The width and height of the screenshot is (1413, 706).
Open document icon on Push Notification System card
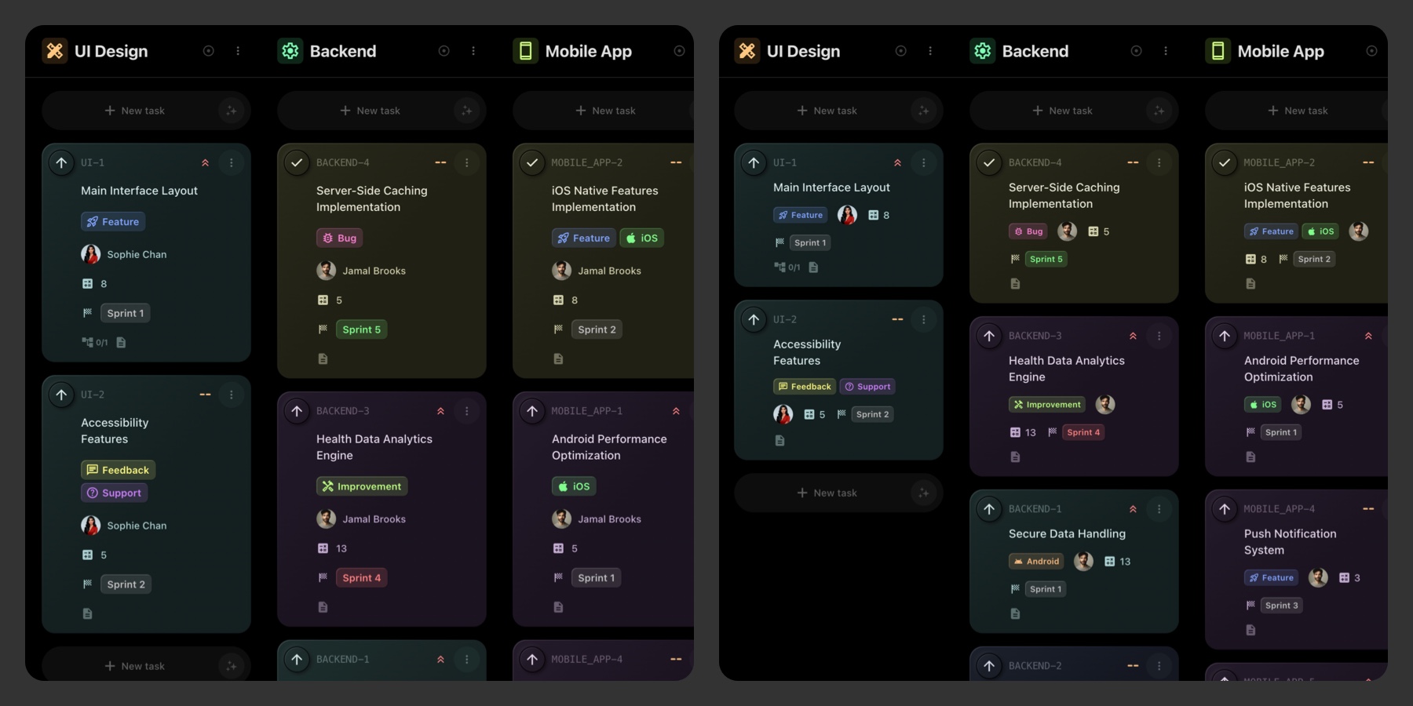point(1251,630)
